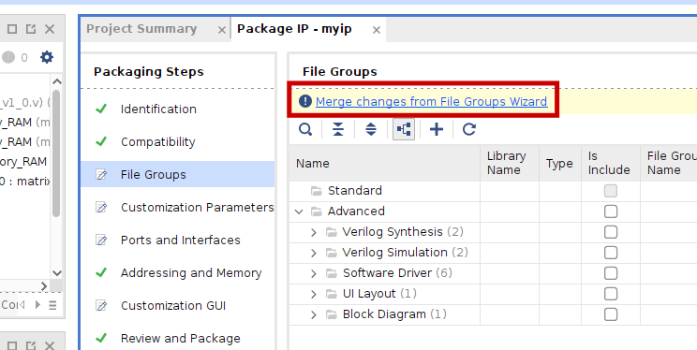The width and height of the screenshot is (697, 350).
Task: Check Is Include for UI Layout
Action: coord(611,294)
